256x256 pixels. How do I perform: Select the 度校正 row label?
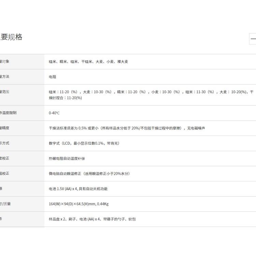(x=4, y=158)
